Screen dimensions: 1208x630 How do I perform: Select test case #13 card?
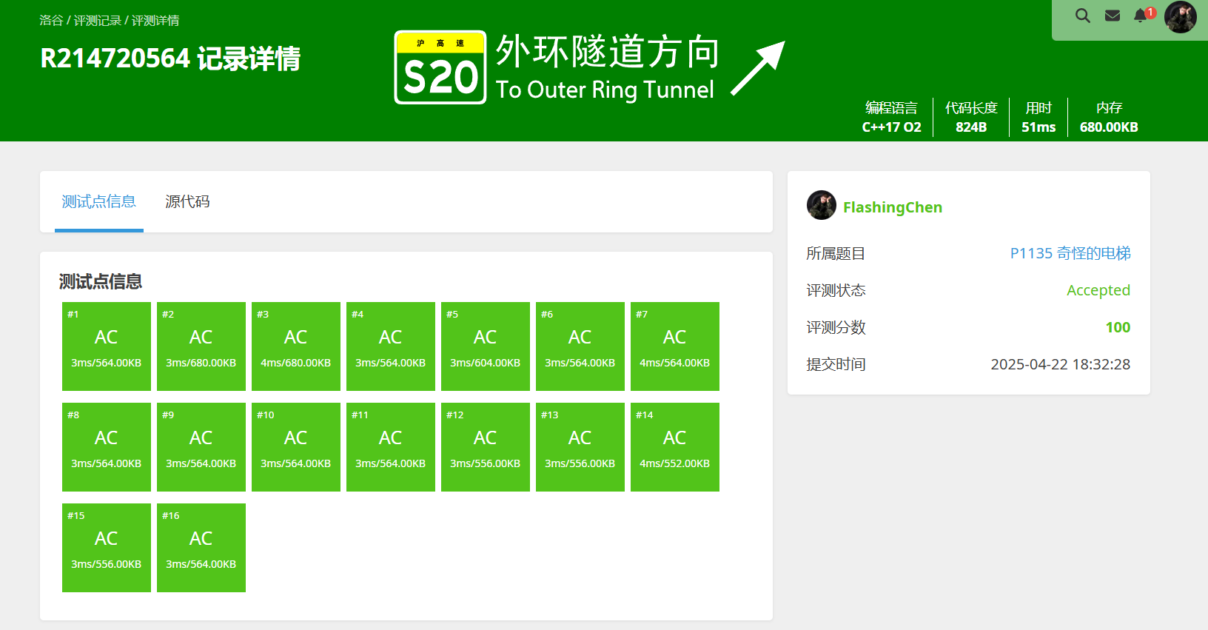(x=580, y=447)
